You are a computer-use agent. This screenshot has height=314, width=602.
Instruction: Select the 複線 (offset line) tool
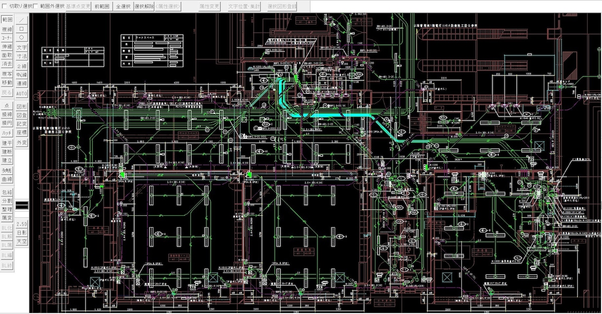click(7, 29)
